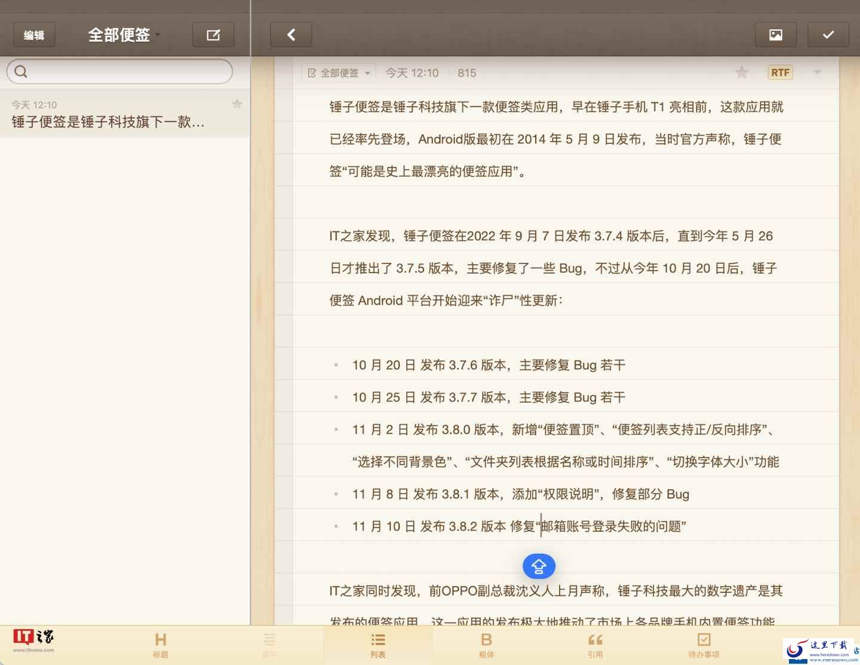This screenshot has width=860, height=665.
Task: Confirm editing with the checkmark button
Action: [828, 35]
